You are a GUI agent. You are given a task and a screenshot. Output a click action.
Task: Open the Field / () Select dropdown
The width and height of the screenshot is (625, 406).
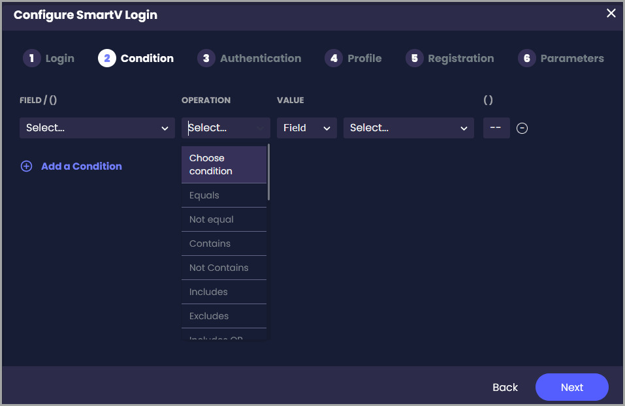(x=97, y=128)
